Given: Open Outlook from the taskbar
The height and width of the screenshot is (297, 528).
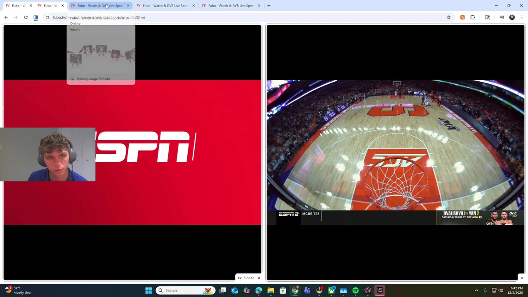Looking at the screenshot, I should click(235, 290).
